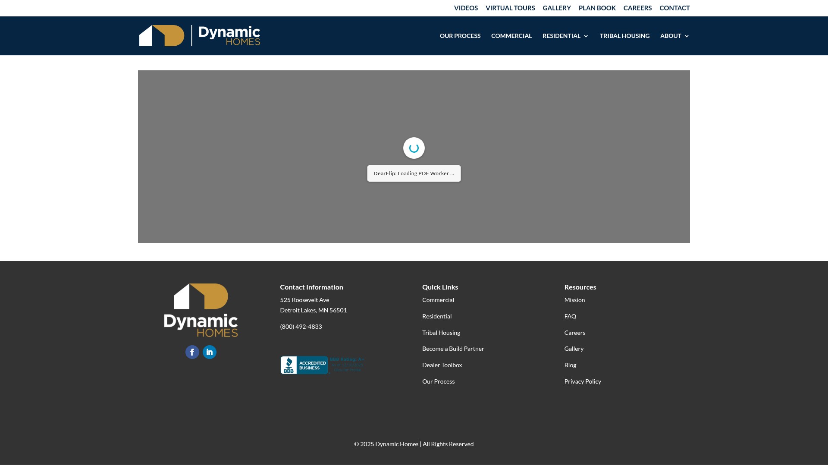828x466 pixels.
Task: Go to Videos in top bar
Action: 466,8
